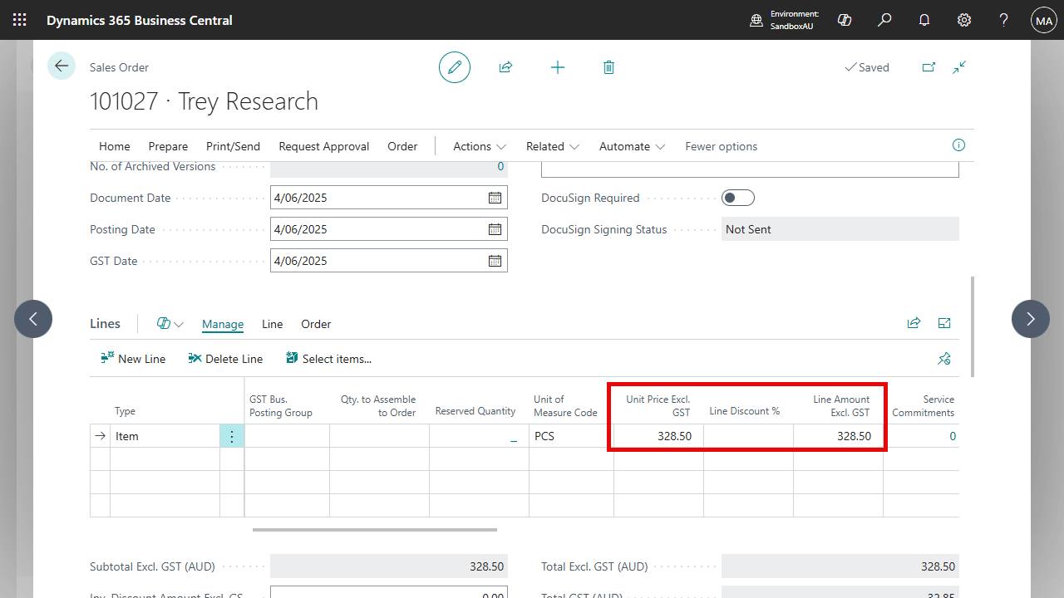Open notifications bell
The height and width of the screenshot is (598, 1064).
click(924, 20)
